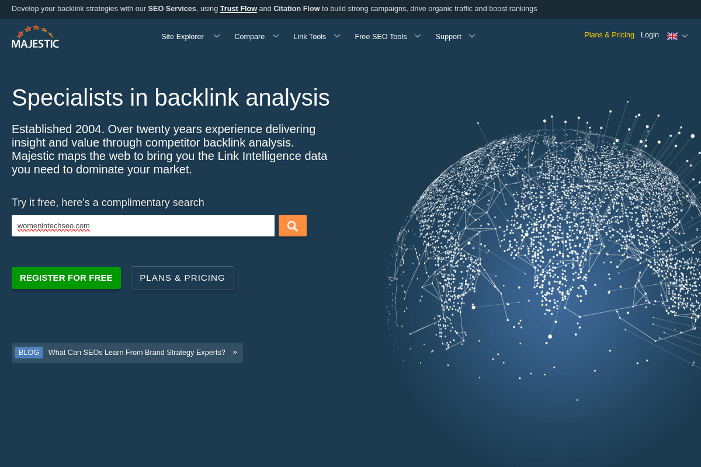Click the 'Specialists in backlink analysis' heading
This screenshot has height=467, width=701.
coord(171,97)
